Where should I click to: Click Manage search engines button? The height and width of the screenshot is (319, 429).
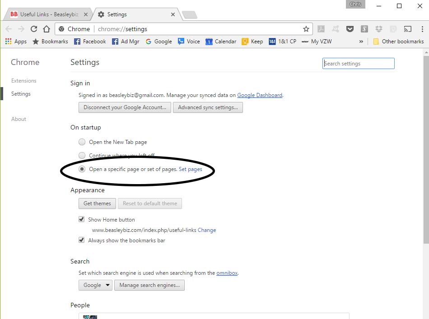149,285
